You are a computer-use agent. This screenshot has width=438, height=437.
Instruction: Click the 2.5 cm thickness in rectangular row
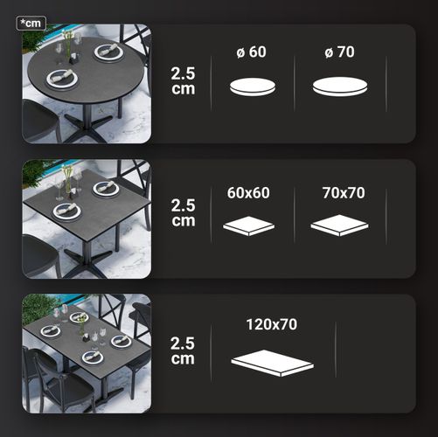[x=183, y=350]
